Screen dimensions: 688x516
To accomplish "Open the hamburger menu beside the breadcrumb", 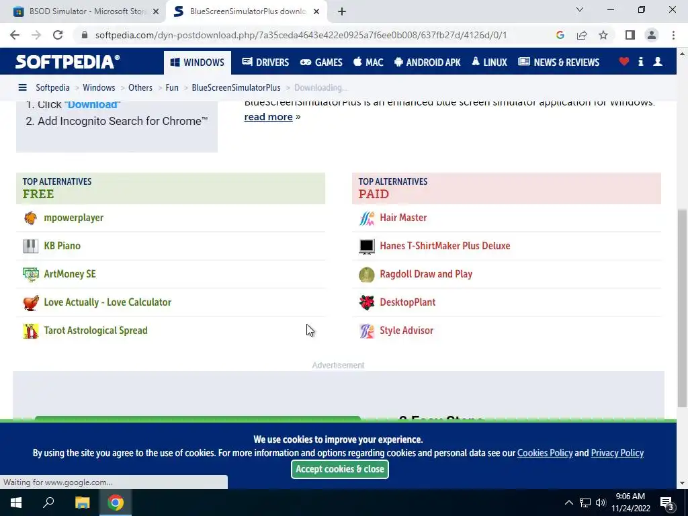I will click(22, 87).
